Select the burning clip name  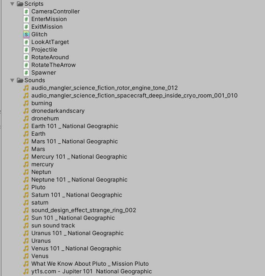click(x=42, y=103)
